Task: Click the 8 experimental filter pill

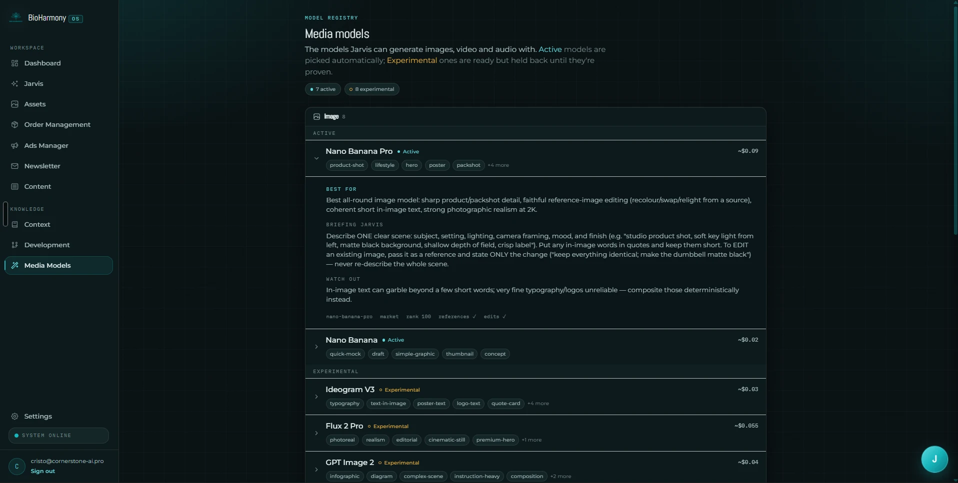Action: tap(372, 89)
